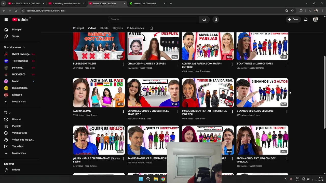This screenshot has width=326, height=183.
Task: Open options for 5 ENANOS VS 2 ALTOS
Action: [x=287, y=111]
